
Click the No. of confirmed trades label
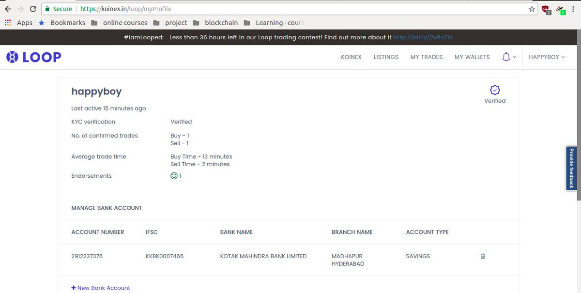[x=105, y=136]
